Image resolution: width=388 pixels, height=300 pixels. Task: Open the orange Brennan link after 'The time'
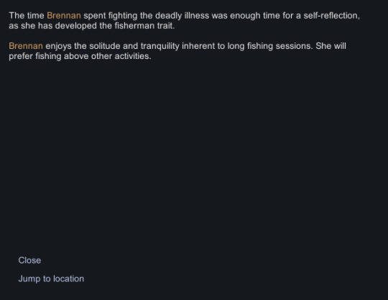[x=64, y=16]
